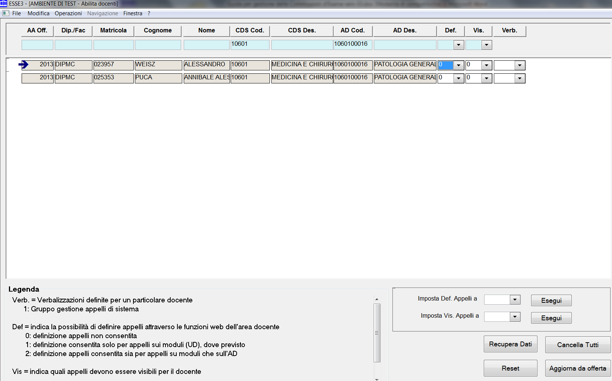This screenshot has width=612, height=381.
Task: Open Def. dropdown in PUCA row
Action: pyautogui.click(x=458, y=78)
